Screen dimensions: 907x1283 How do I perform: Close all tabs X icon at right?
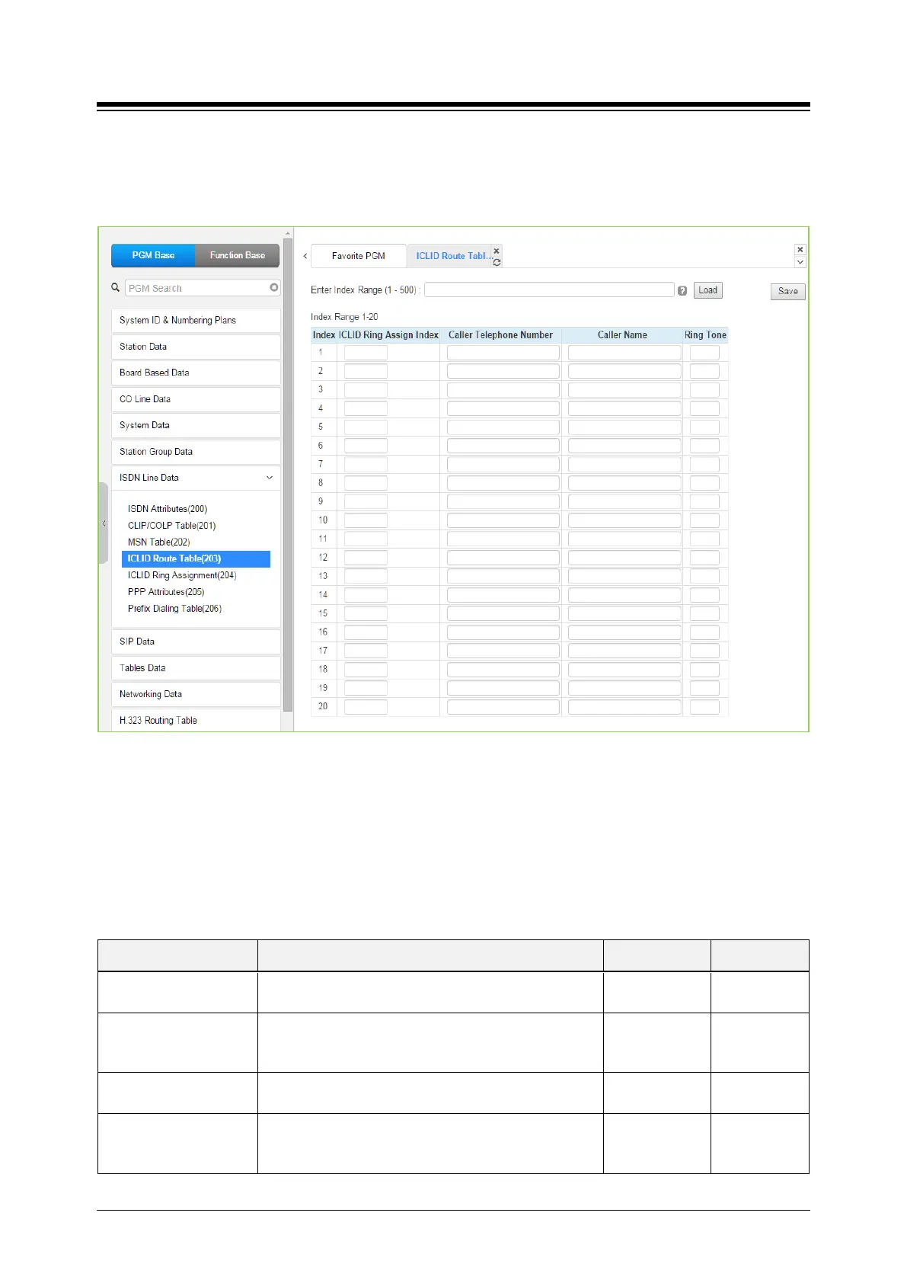point(800,250)
